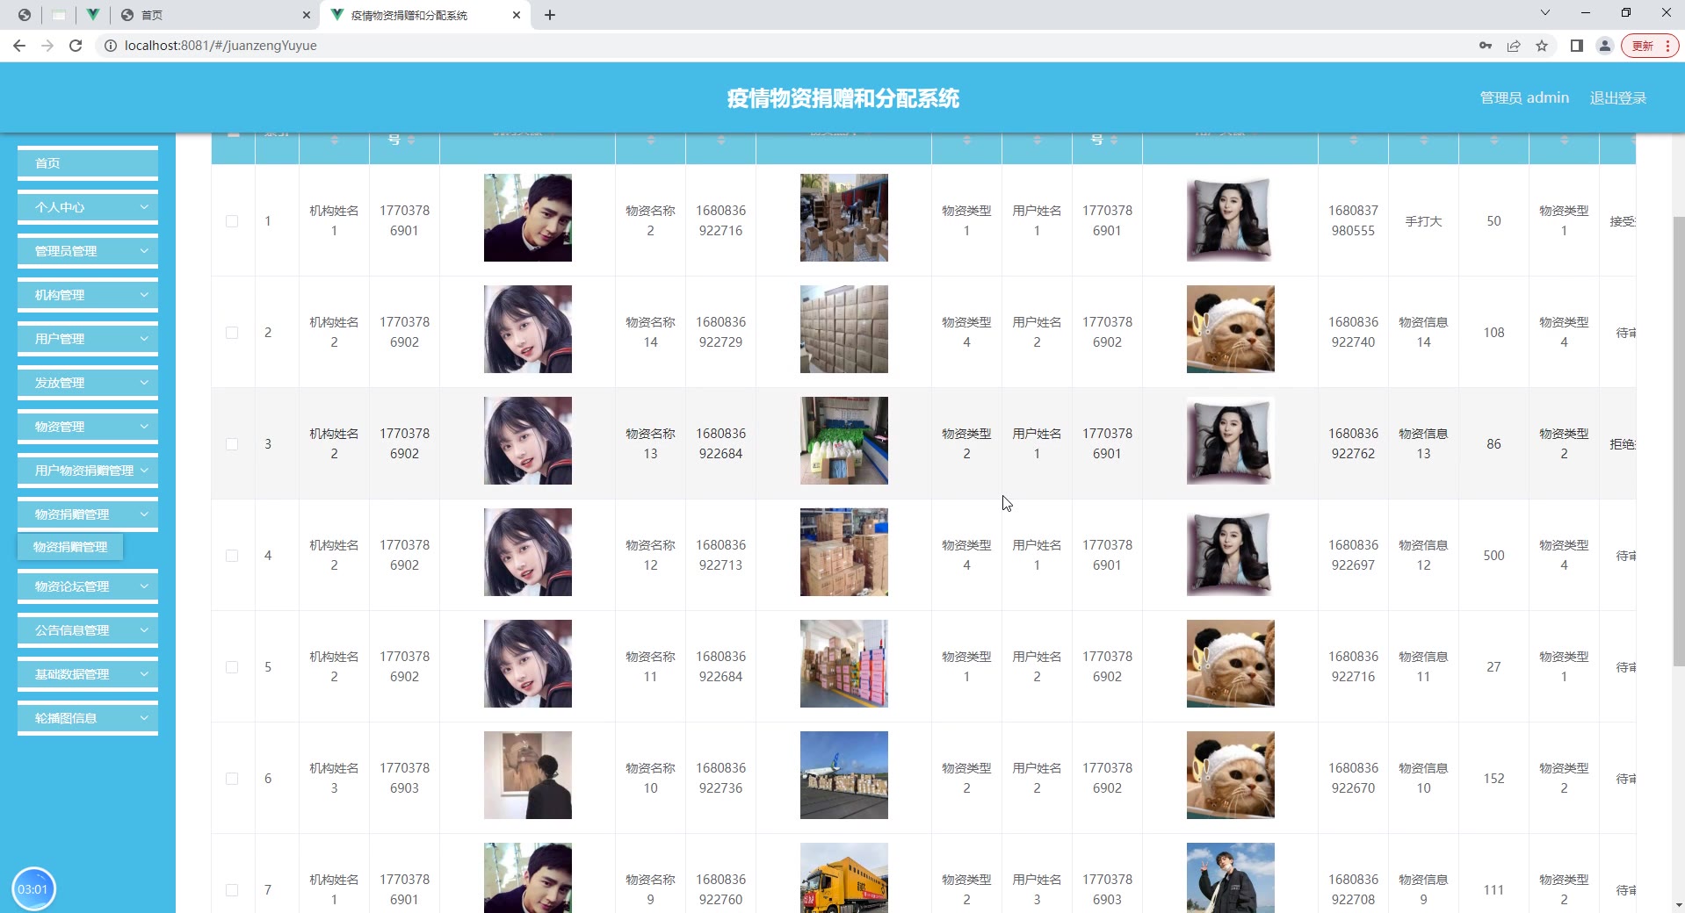Open the institution photo in row 4
Viewport: 1685px width, 913px height.
pyautogui.click(x=528, y=552)
